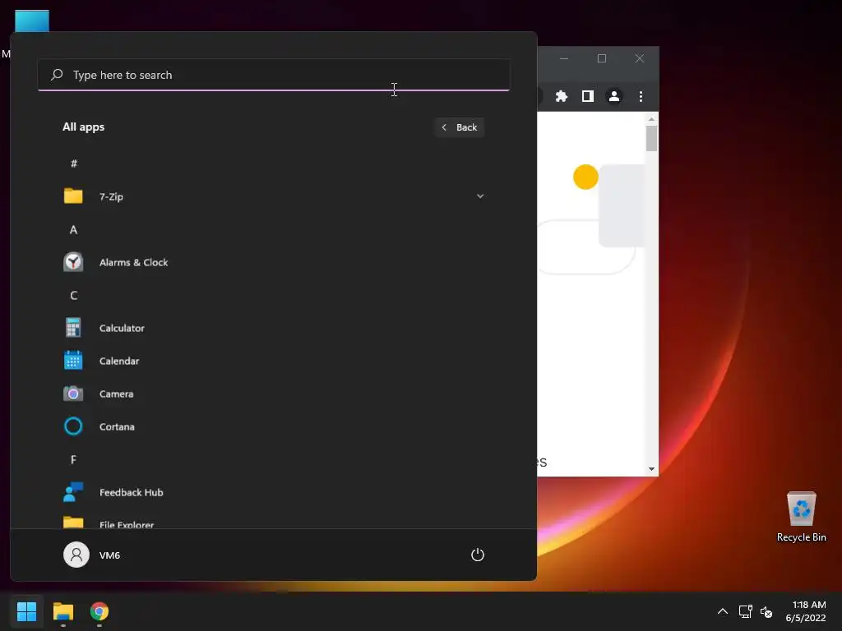The image size is (842, 631).
Task: Click the Feedback Hub label text
Action: click(x=131, y=492)
